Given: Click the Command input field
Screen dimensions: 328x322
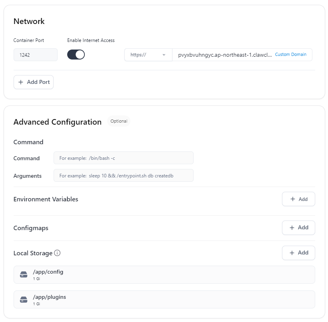Looking at the screenshot, I should 123,158.
